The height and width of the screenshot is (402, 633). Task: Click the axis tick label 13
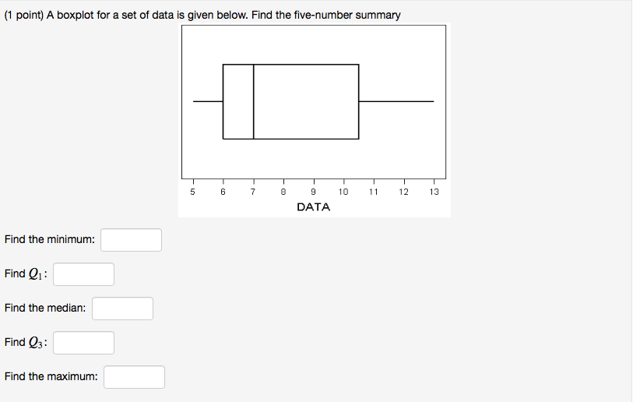434,192
